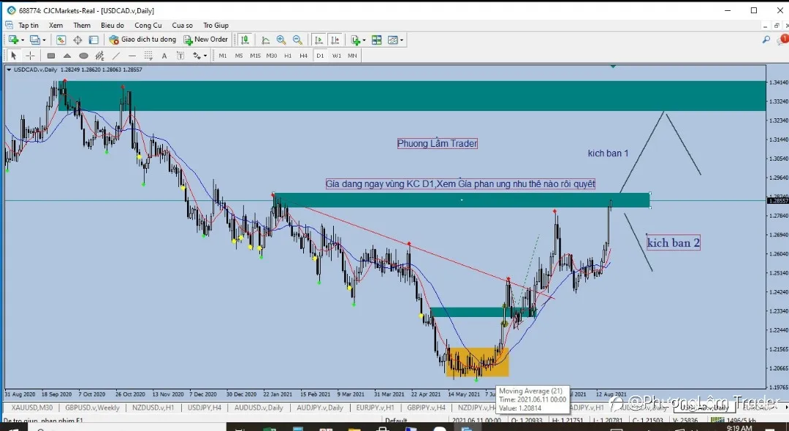789x431 pixels.
Task: Click the New Order button
Action: [206, 39]
